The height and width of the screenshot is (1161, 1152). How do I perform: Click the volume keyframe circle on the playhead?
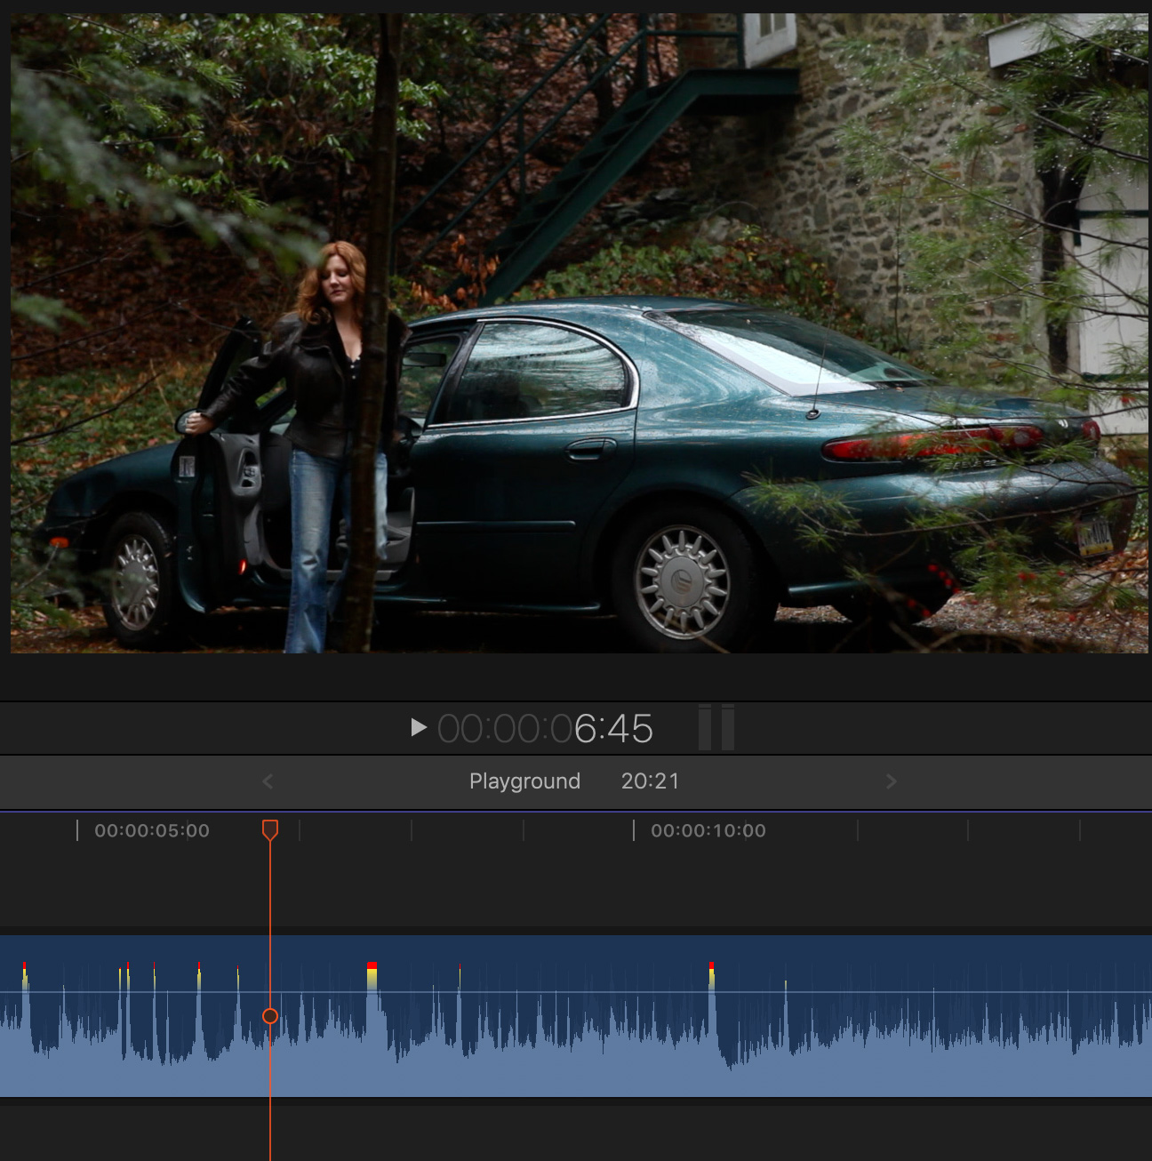click(x=270, y=1016)
